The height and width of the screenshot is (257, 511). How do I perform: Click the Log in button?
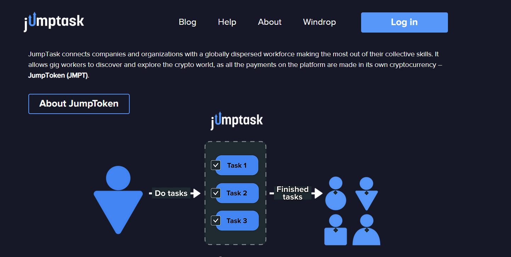404,22
